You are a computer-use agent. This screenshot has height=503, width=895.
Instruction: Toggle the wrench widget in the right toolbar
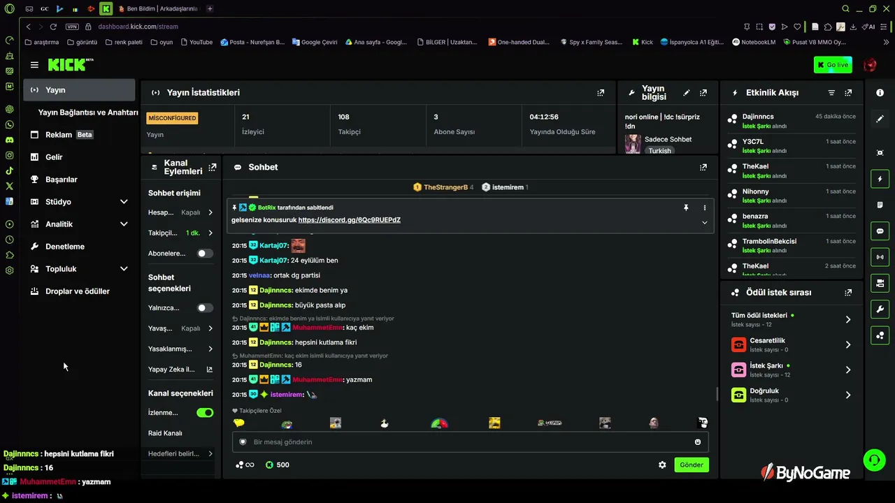880,309
